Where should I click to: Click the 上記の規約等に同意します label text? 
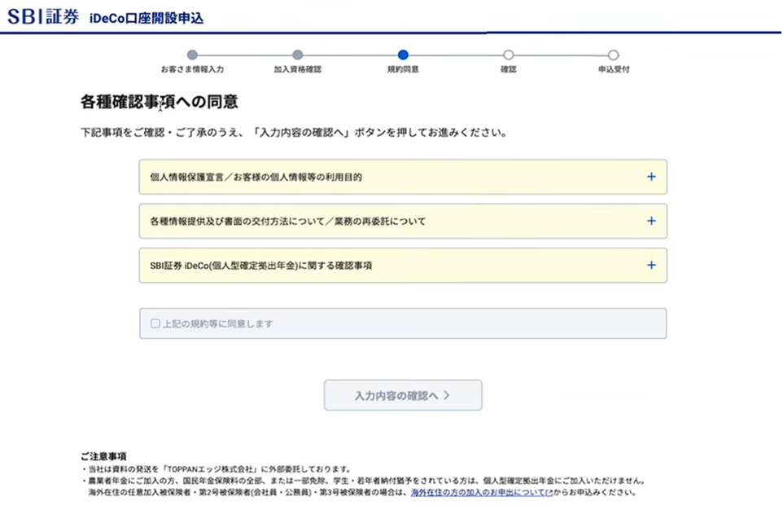click(x=217, y=324)
